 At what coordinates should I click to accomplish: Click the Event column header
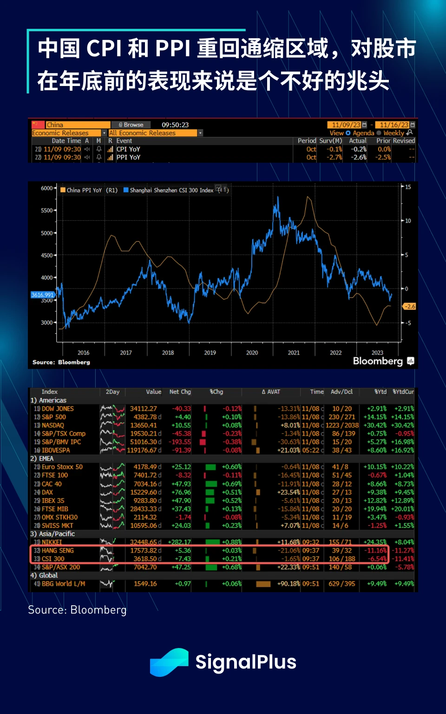[124, 141]
